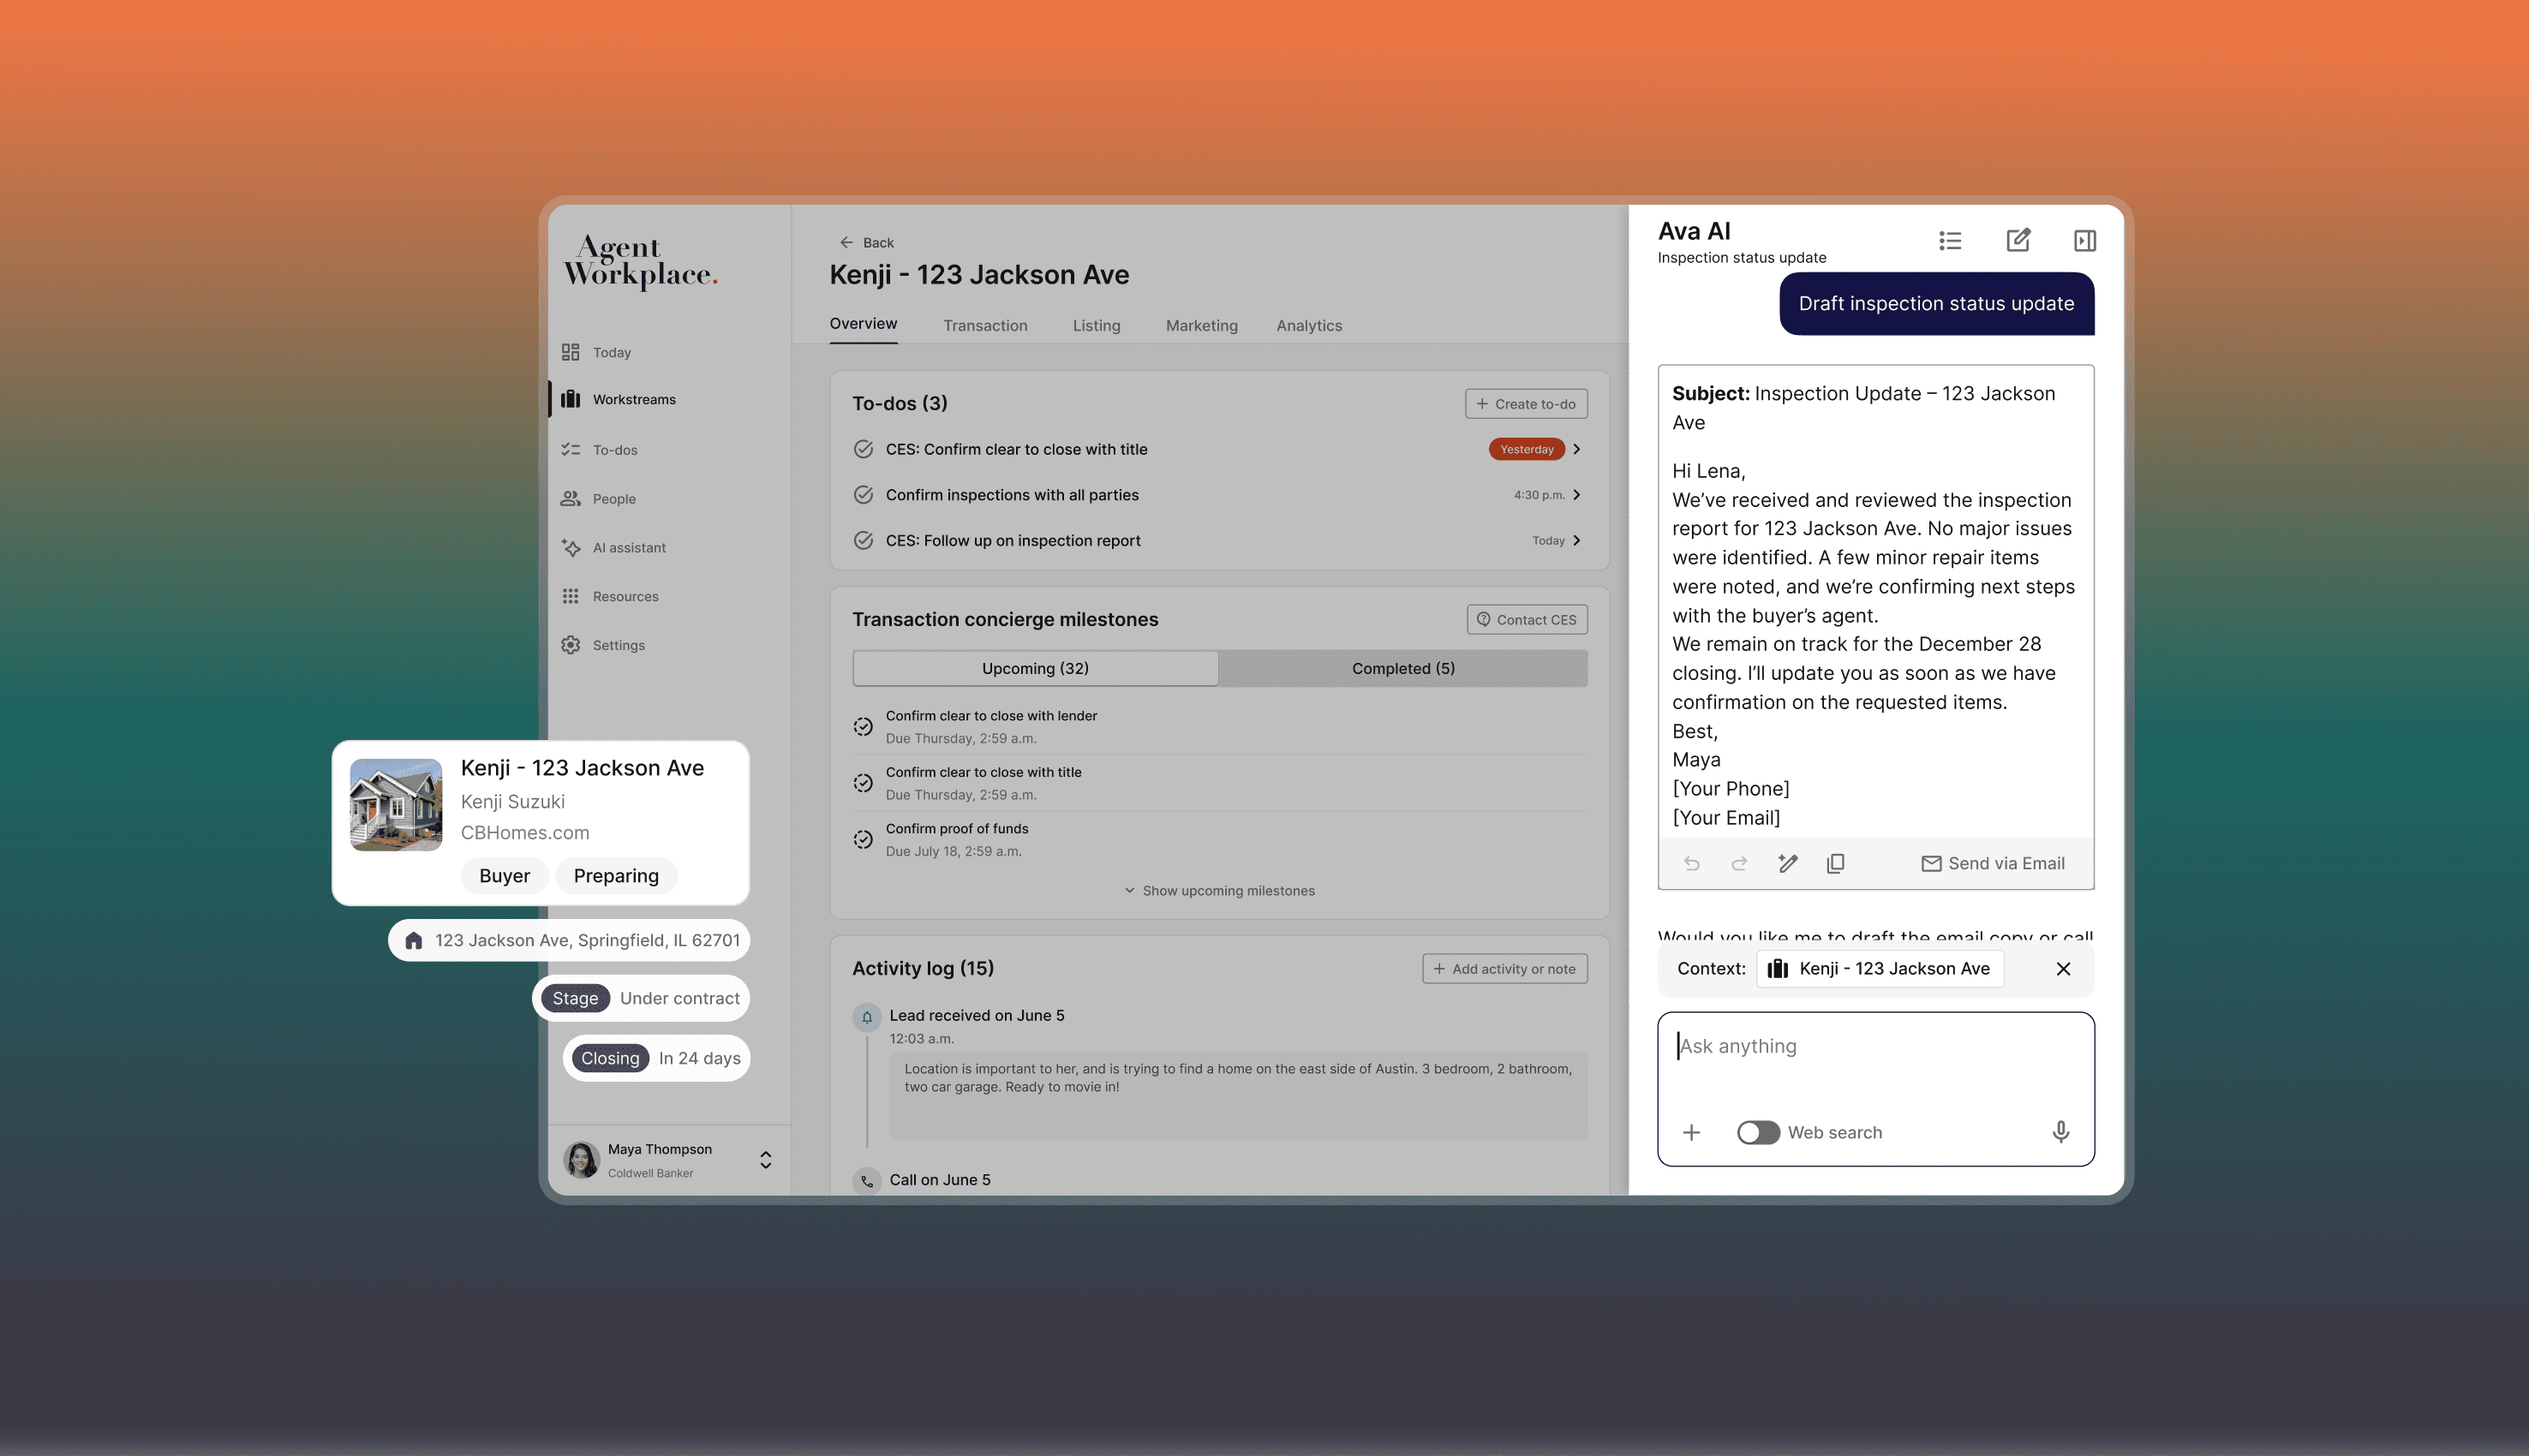Expand Show upcoming milestones
Viewport: 2529px width, 1456px height.
coord(1219,891)
